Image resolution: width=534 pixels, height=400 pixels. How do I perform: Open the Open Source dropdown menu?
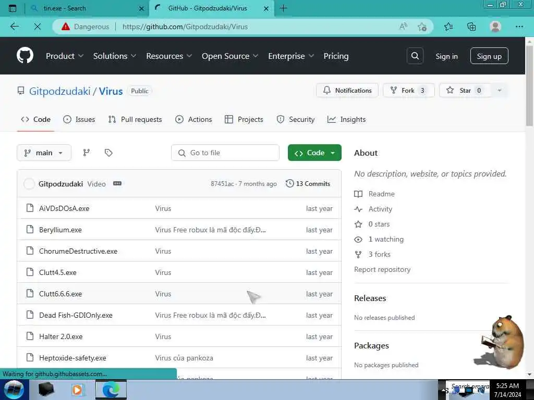(x=230, y=56)
